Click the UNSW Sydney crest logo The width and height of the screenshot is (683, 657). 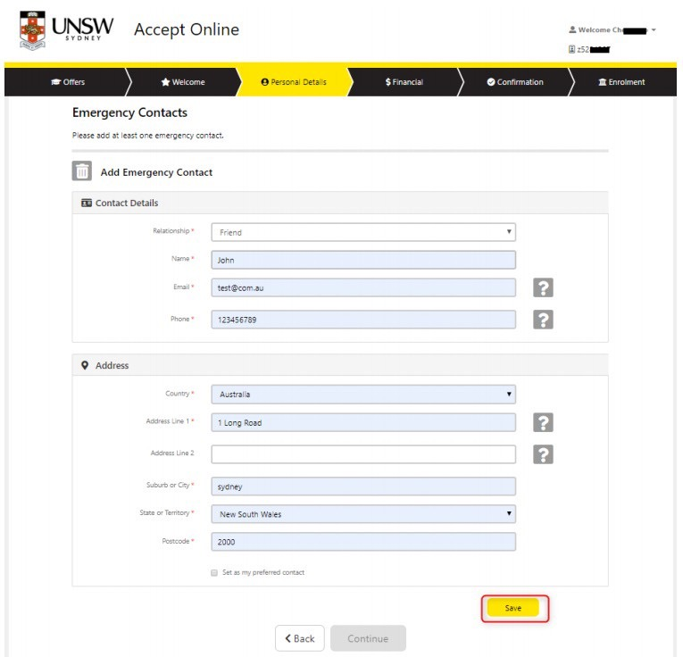pos(32,30)
